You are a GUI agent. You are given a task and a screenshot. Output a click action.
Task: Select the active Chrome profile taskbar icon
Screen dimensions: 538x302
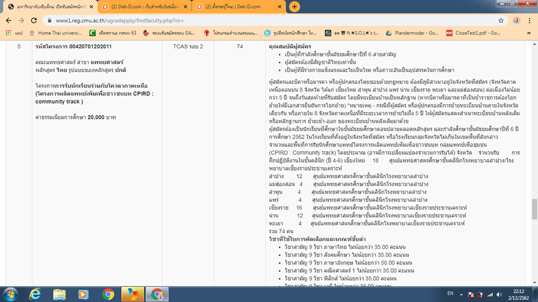pos(157,295)
